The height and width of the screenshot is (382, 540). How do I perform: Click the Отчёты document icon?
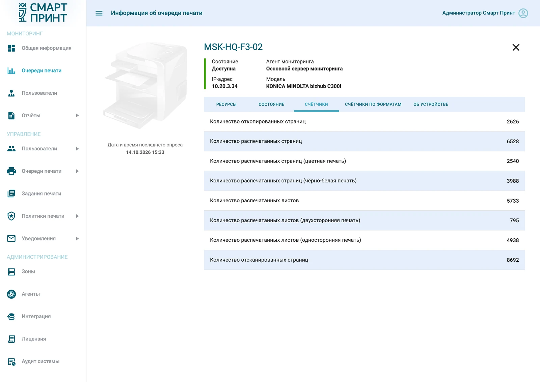coord(11,116)
